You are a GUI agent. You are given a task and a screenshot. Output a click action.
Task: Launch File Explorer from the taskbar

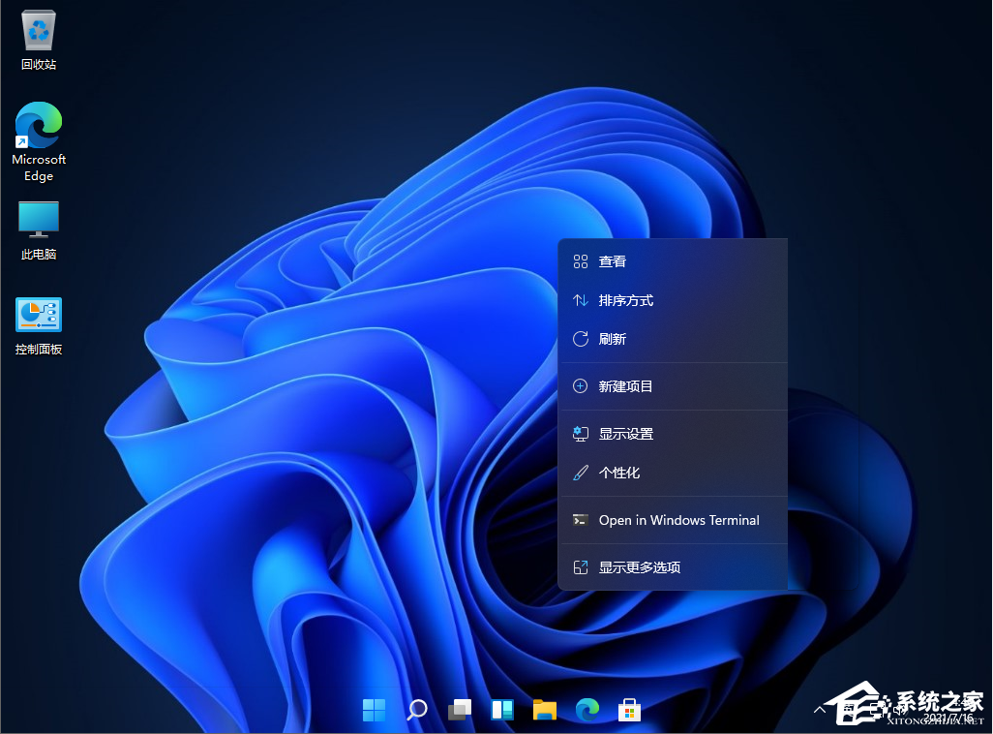pos(544,710)
